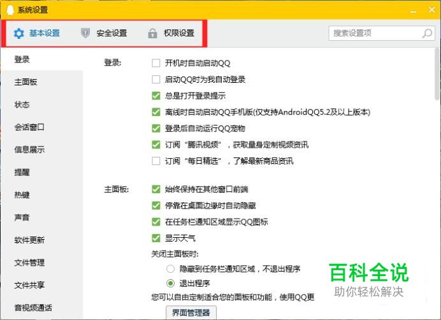
Task: Click the magnifier search icon
Action: tap(427, 33)
